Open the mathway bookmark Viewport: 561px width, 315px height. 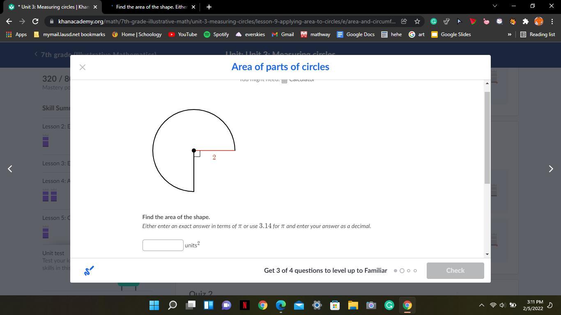pyautogui.click(x=315, y=34)
